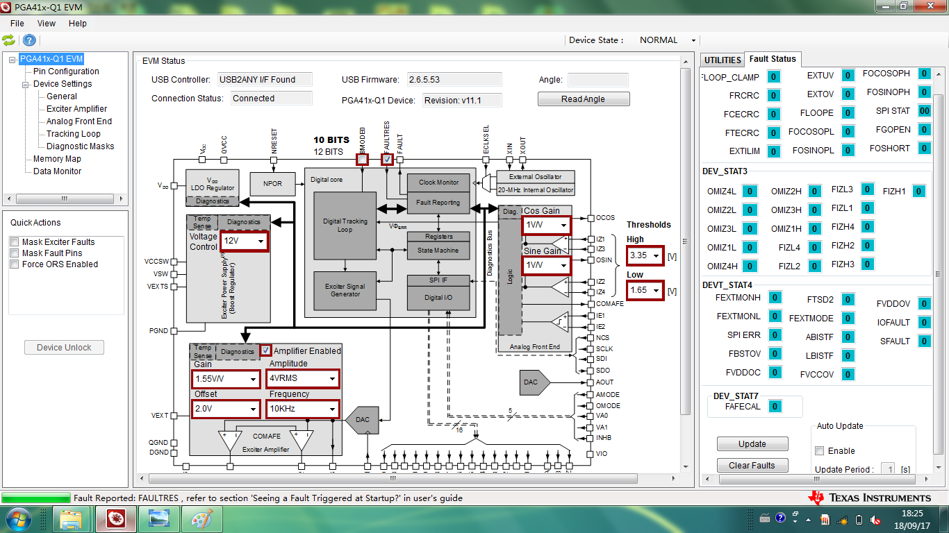Click the FOCOSOPH fault indicator box
The image size is (949, 533).
tap(924, 74)
